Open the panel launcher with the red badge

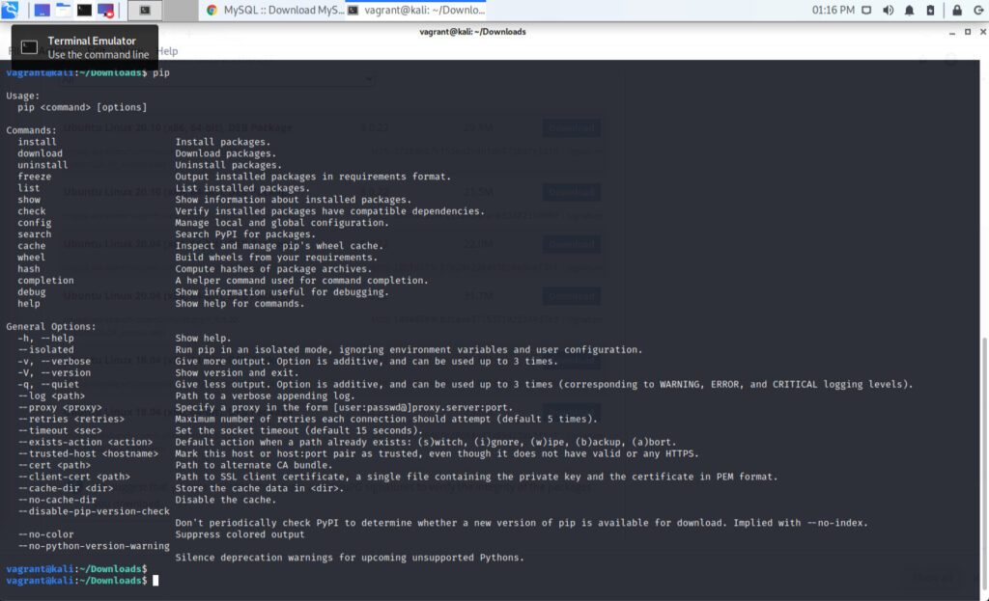(106, 10)
